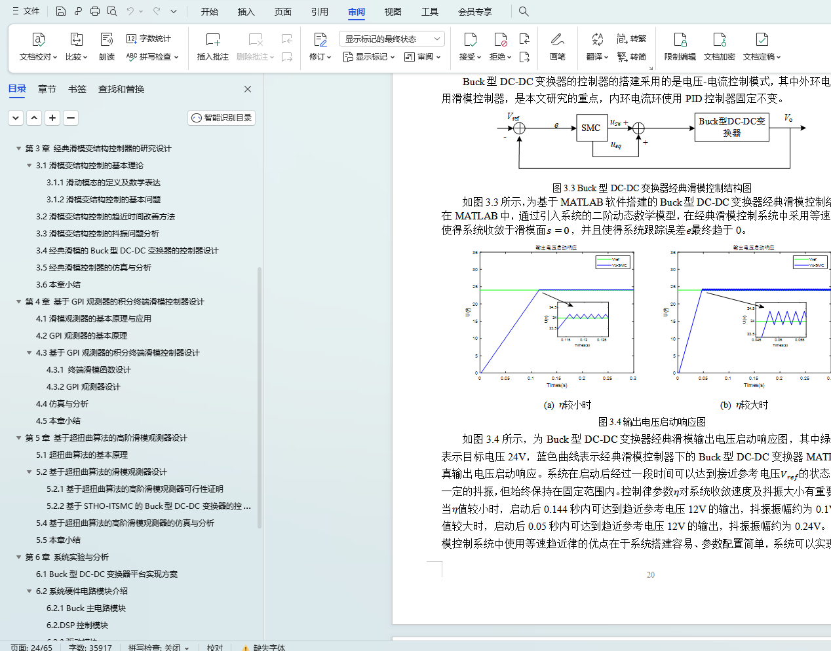Click the navigation pane vertical scrollbar
Screen dimensions: 831x651
[x=260, y=397]
